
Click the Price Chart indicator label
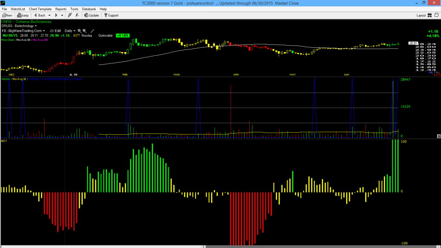[8, 40]
